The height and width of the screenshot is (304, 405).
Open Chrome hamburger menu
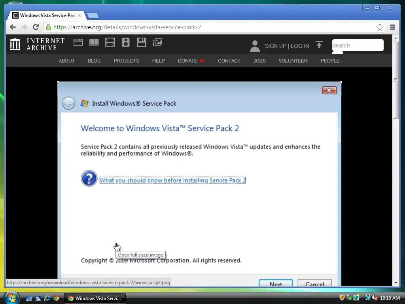392,27
